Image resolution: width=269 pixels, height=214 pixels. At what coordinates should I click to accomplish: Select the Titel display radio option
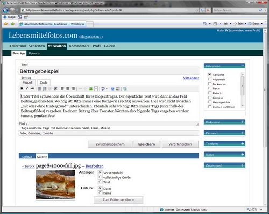(100, 182)
